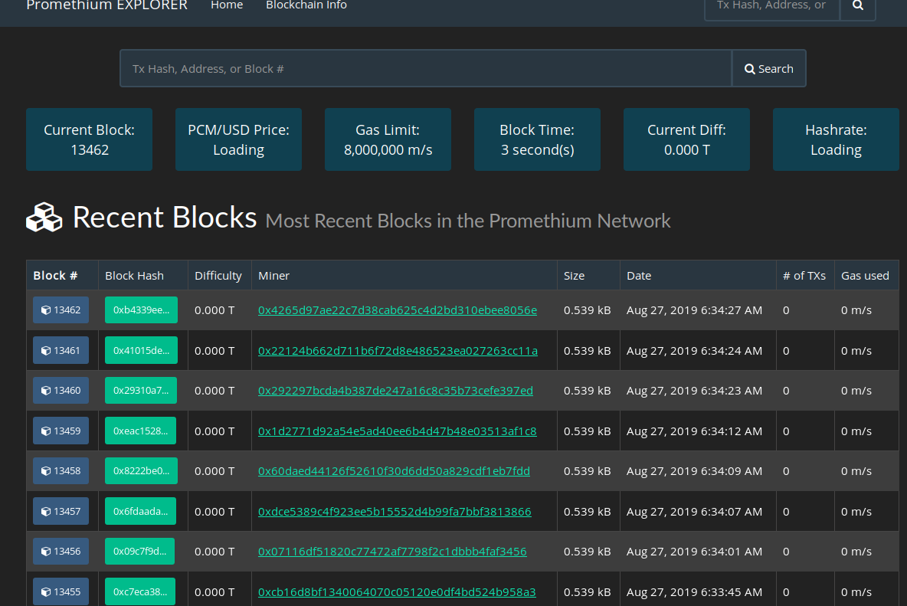Click date Aug 27, 2019 6:34:01 AM
This screenshot has height=606, width=907.
click(694, 551)
